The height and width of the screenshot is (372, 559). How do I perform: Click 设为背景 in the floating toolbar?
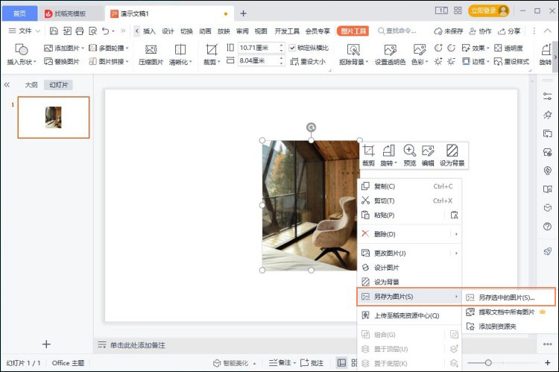pos(452,156)
